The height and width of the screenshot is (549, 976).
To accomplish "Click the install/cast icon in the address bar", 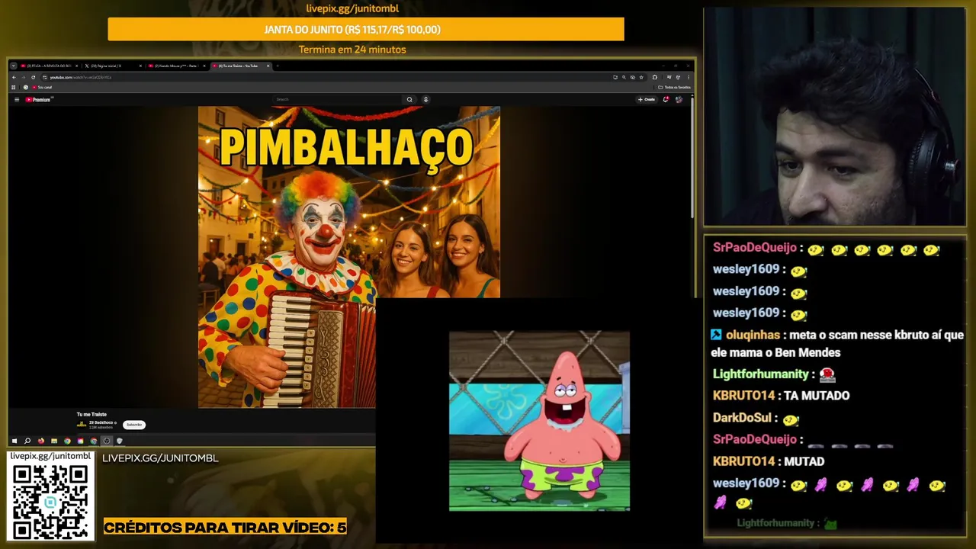I will [x=615, y=77].
